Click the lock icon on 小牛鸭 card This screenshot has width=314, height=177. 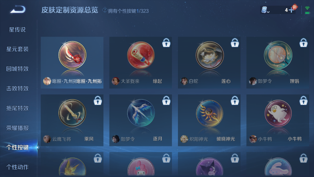click(304, 101)
